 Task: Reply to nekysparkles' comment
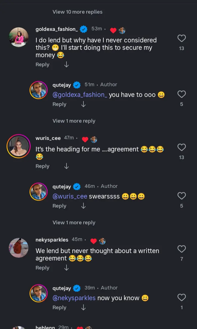click(x=42, y=268)
